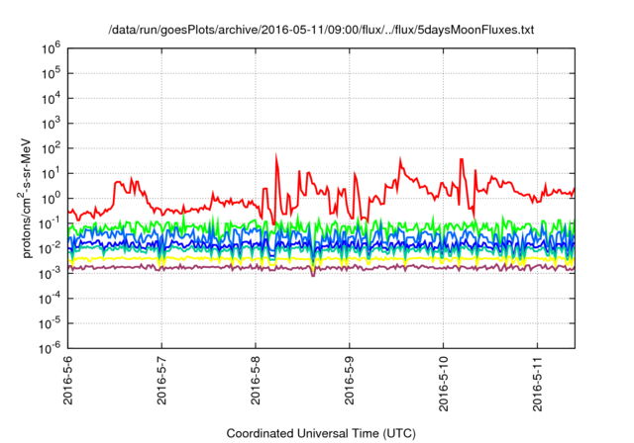Click the file path title above the plot
Viewport: 634px width, 443px height.
click(321, 30)
